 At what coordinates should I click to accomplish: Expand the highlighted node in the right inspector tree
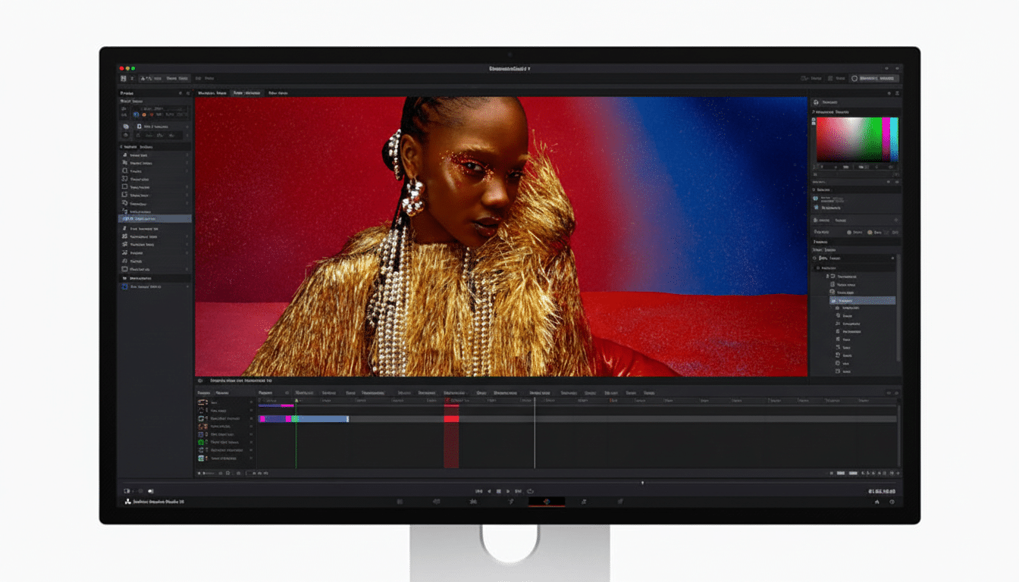pyautogui.click(x=832, y=300)
